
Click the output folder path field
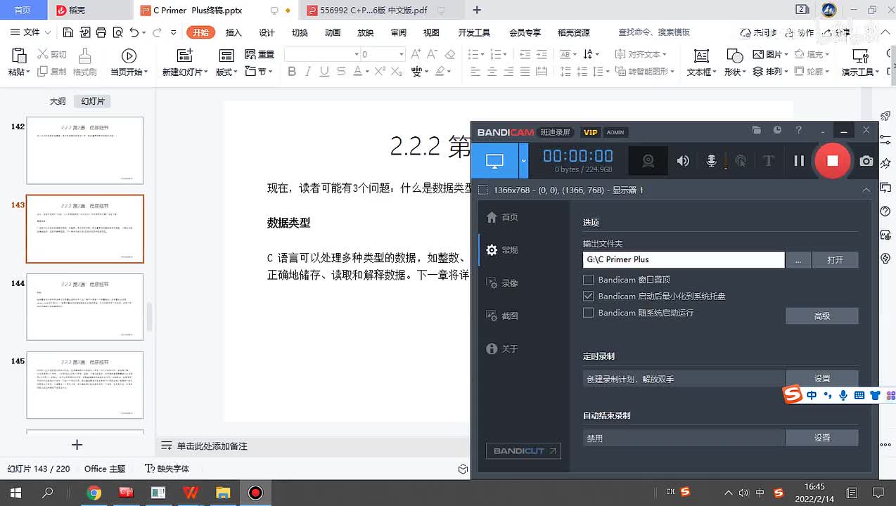[684, 259]
